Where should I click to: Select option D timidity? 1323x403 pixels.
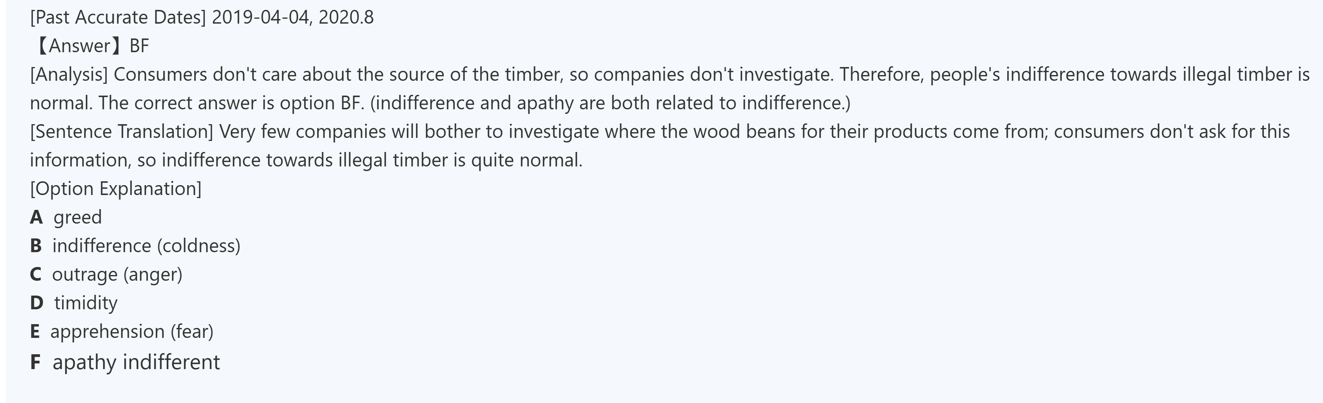pos(86,303)
